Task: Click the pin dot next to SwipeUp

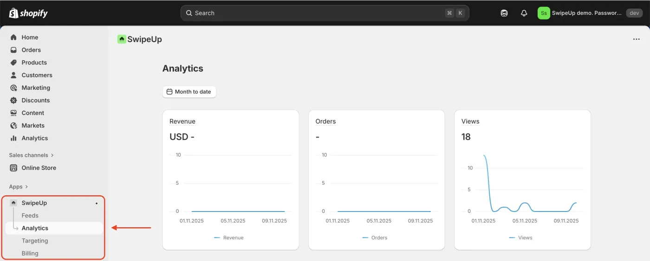Action: click(97, 203)
